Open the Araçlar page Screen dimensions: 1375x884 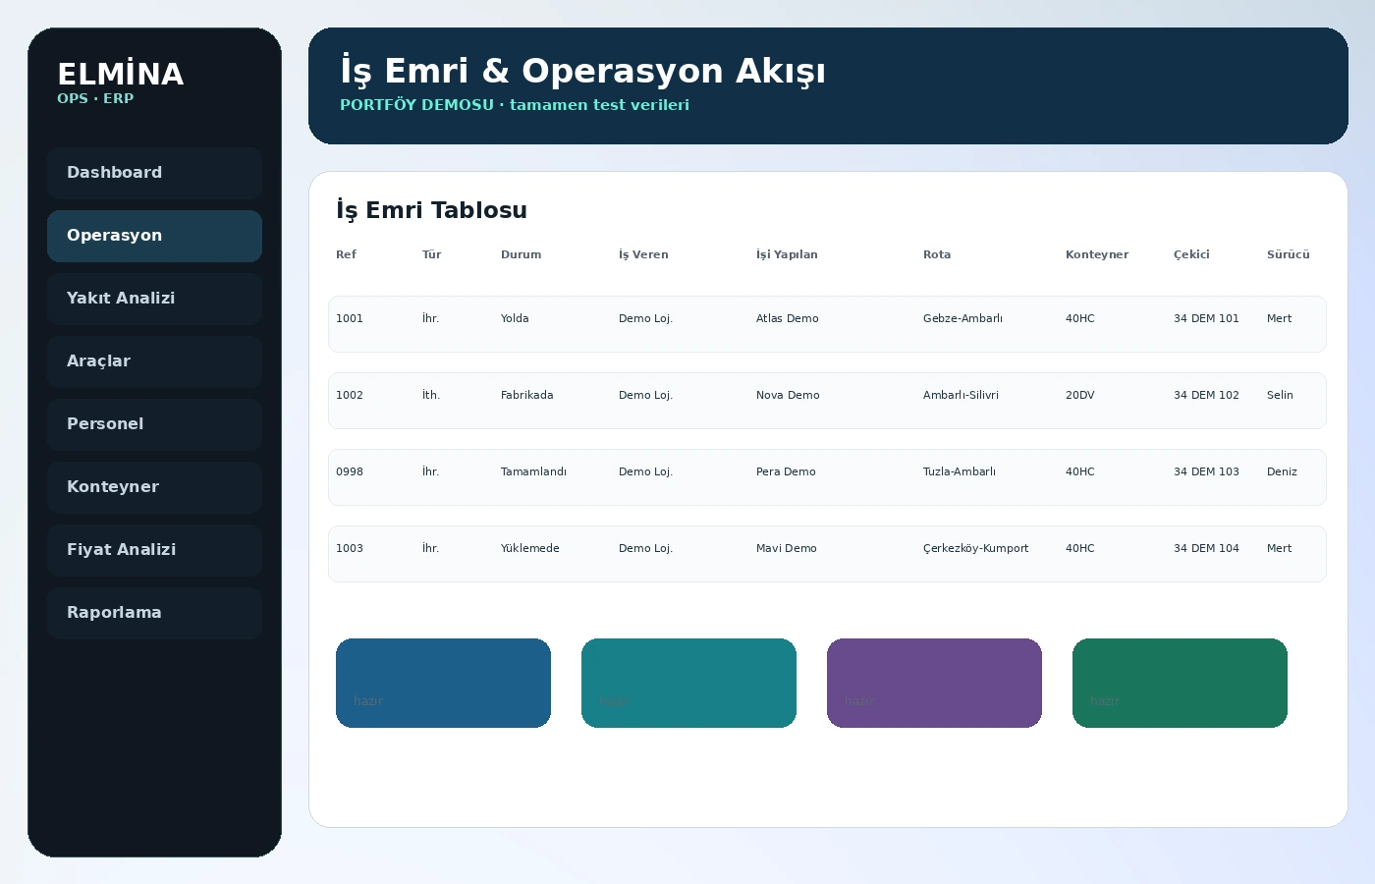click(154, 361)
